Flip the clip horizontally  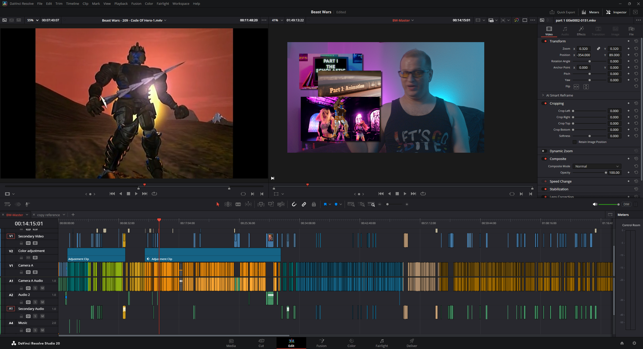(x=576, y=87)
